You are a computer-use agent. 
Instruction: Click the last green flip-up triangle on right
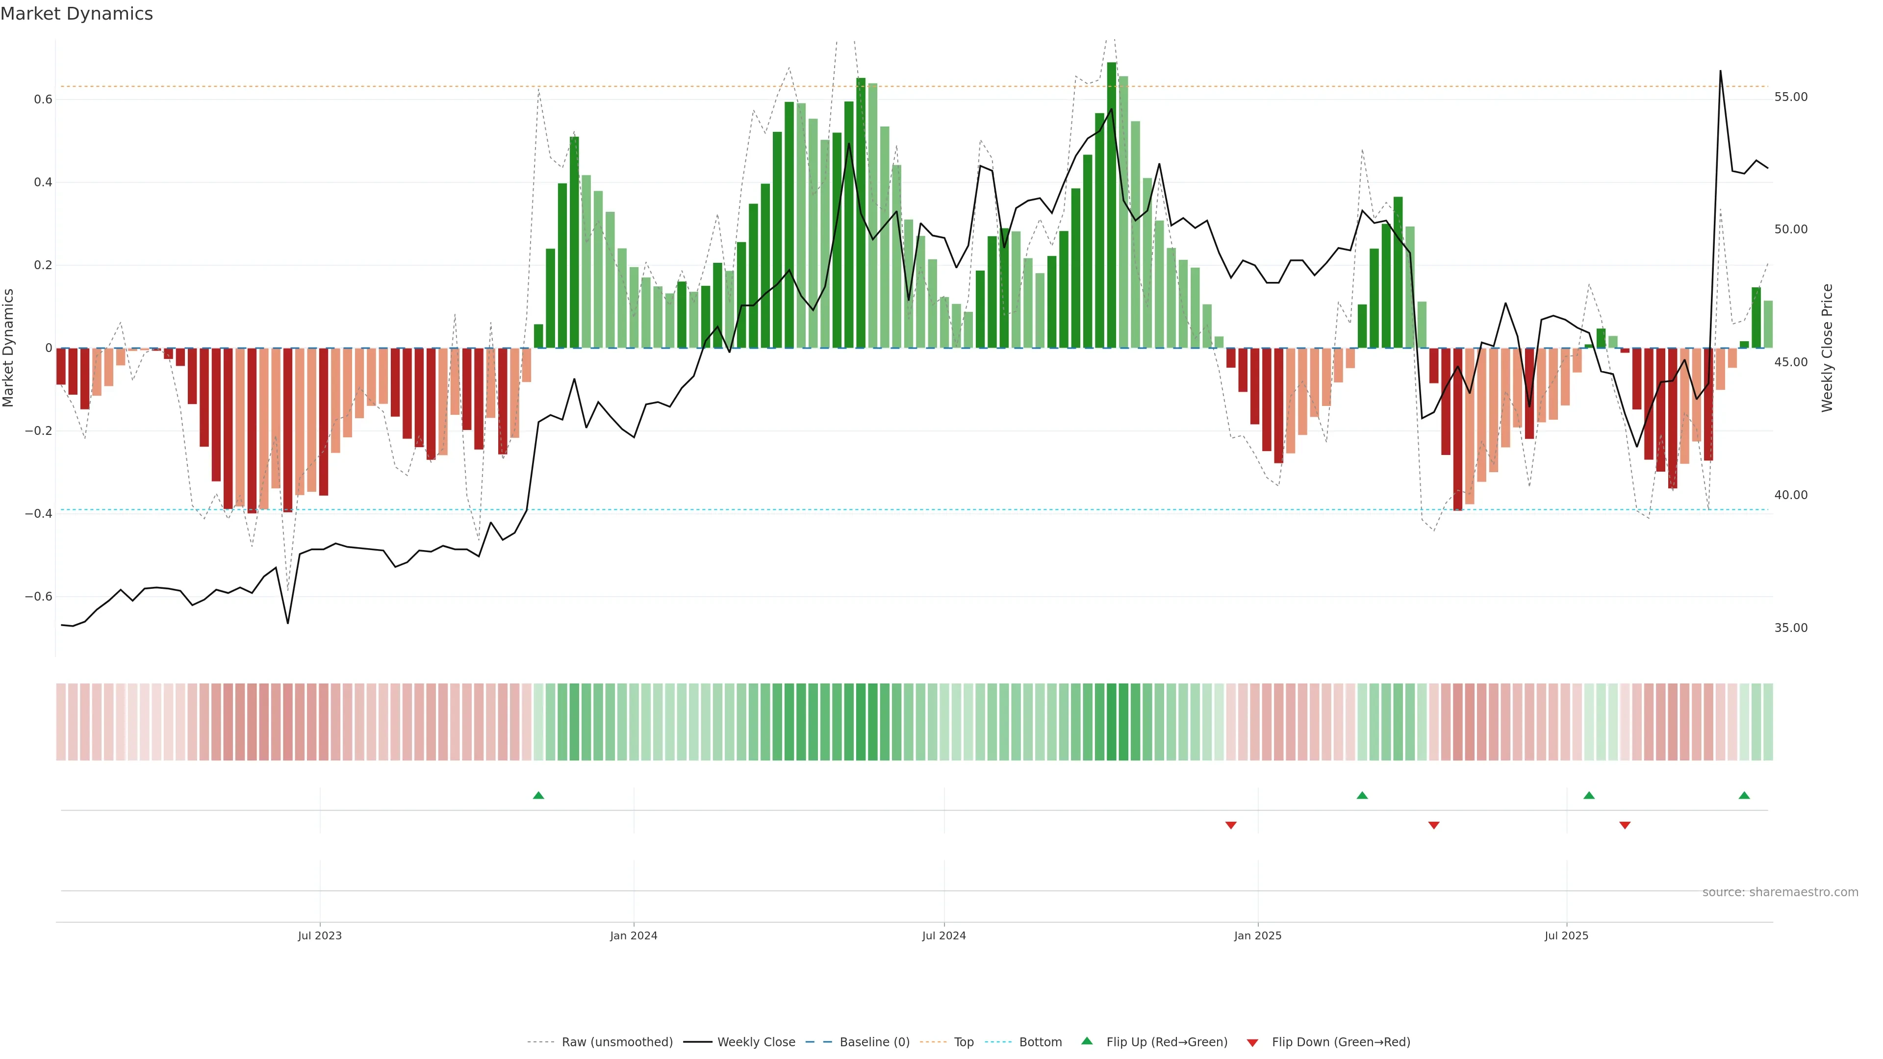point(1744,795)
